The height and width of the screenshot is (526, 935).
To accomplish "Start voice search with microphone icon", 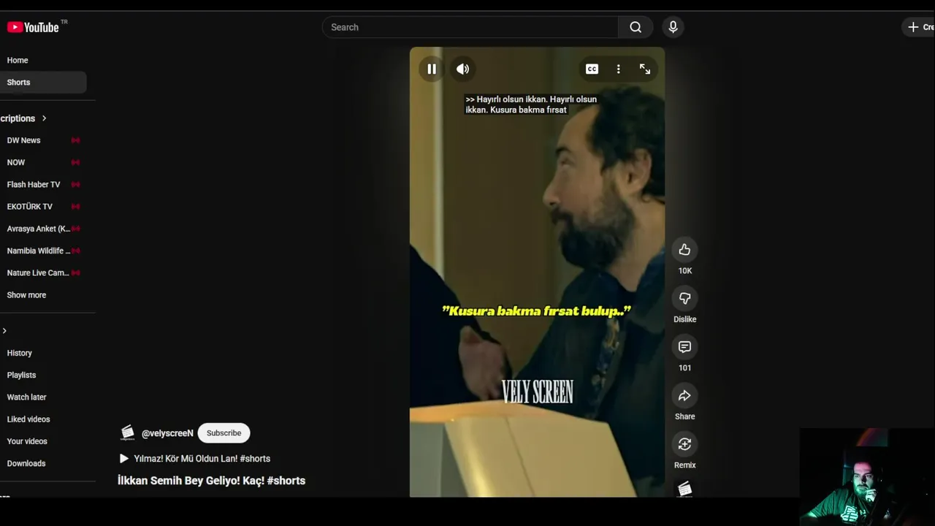I will pyautogui.click(x=673, y=27).
